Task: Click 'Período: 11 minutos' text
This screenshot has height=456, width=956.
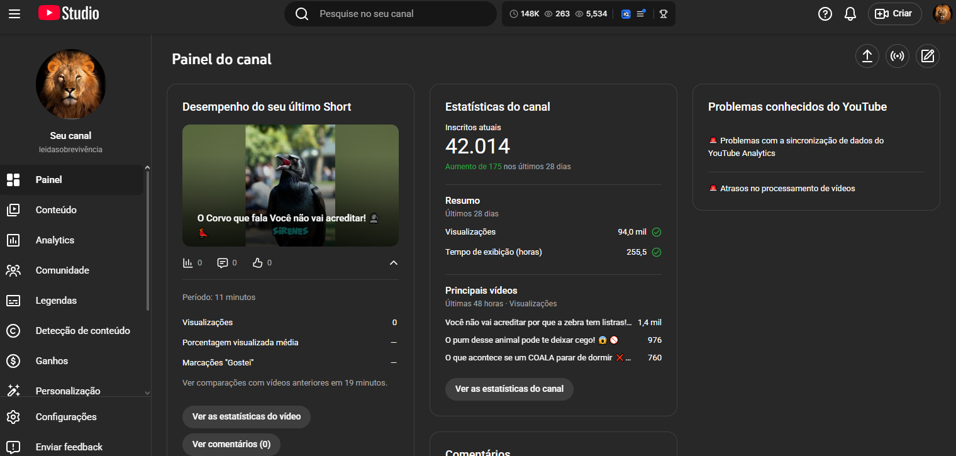Action: coord(219,298)
